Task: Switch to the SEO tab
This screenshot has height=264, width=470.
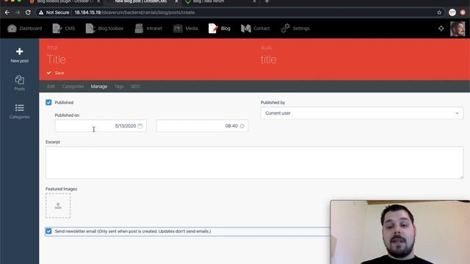Action: click(135, 87)
